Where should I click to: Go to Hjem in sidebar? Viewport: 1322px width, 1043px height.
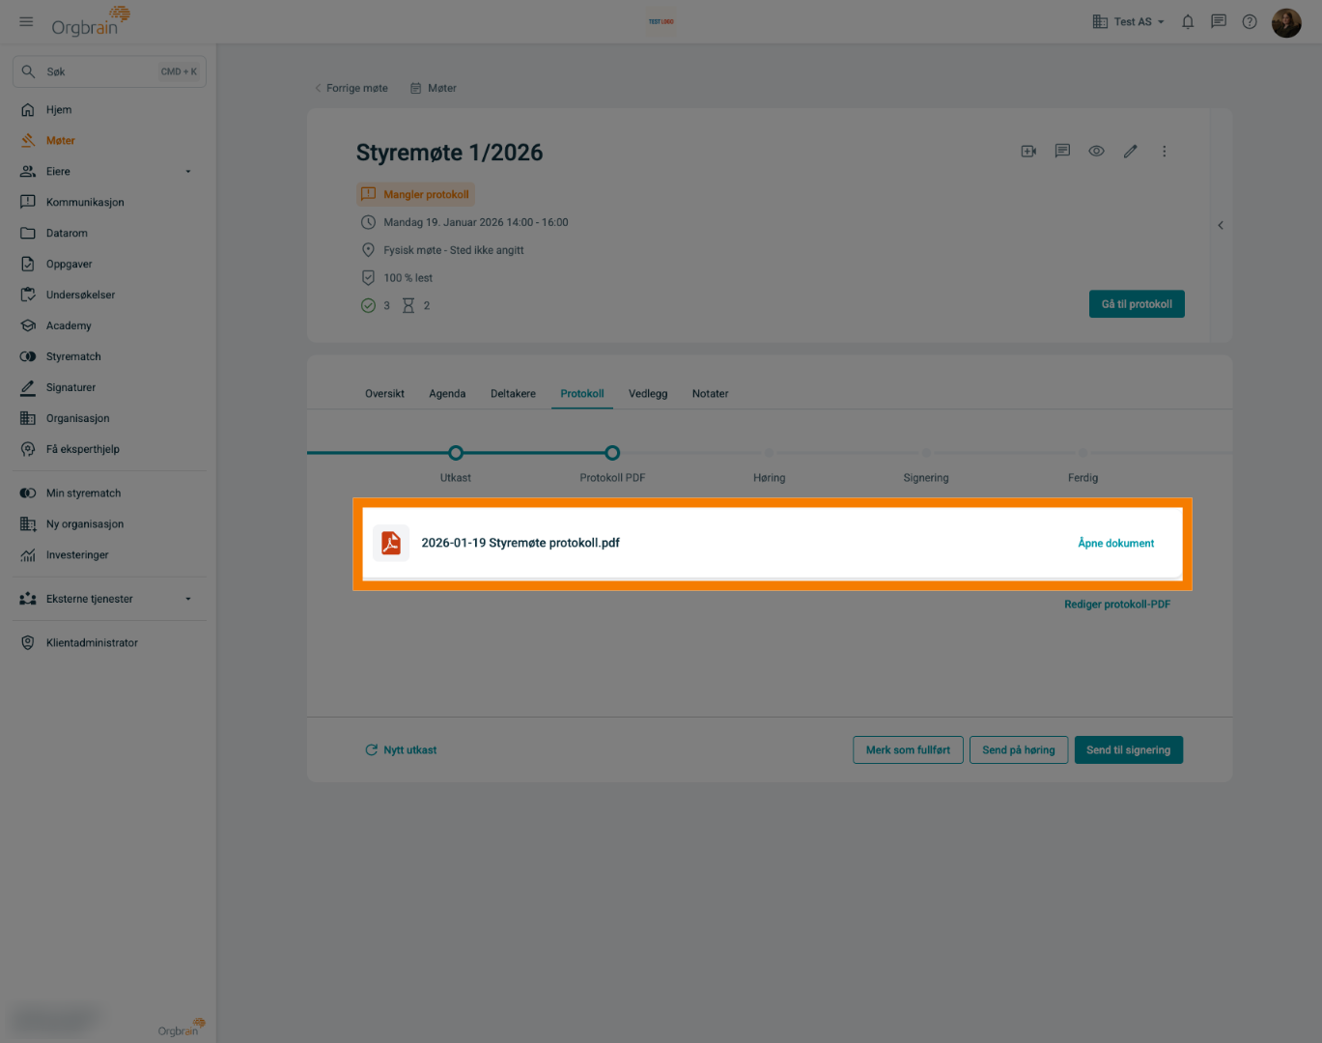tap(59, 110)
